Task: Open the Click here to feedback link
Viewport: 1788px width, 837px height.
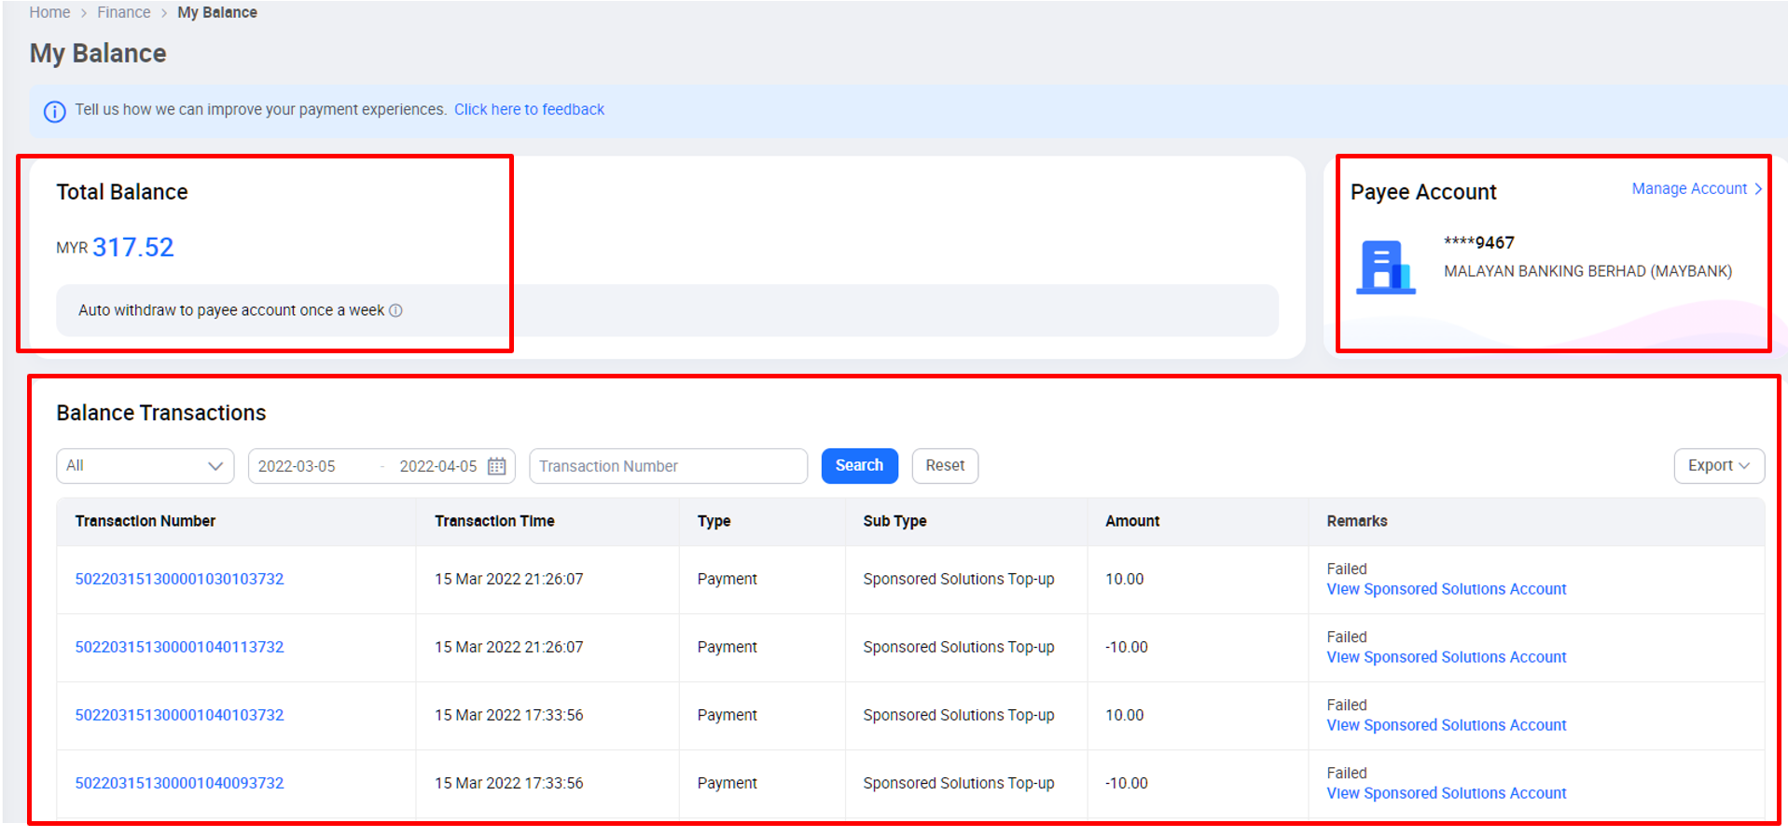Action: pyautogui.click(x=529, y=110)
